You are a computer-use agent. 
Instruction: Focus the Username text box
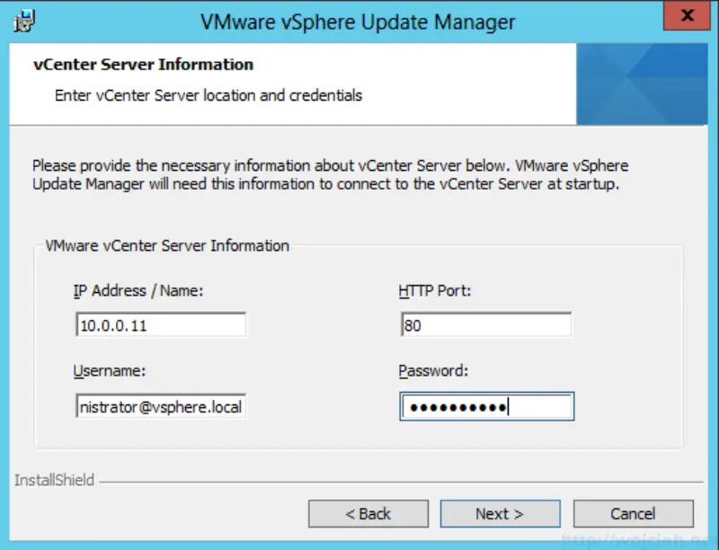[x=160, y=406]
